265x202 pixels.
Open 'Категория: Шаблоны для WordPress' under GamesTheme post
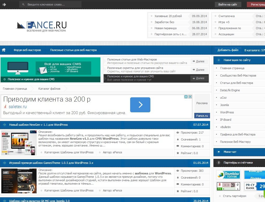(69, 191)
